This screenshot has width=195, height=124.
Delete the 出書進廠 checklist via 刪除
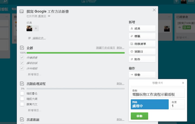pos(120,119)
